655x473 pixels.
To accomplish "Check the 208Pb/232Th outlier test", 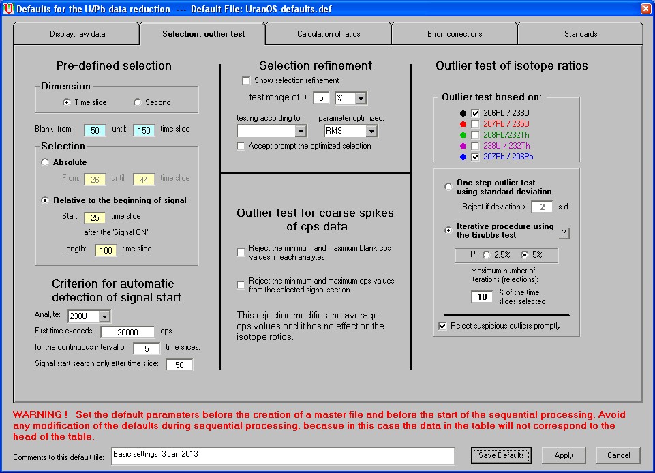I will tap(475, 135).
